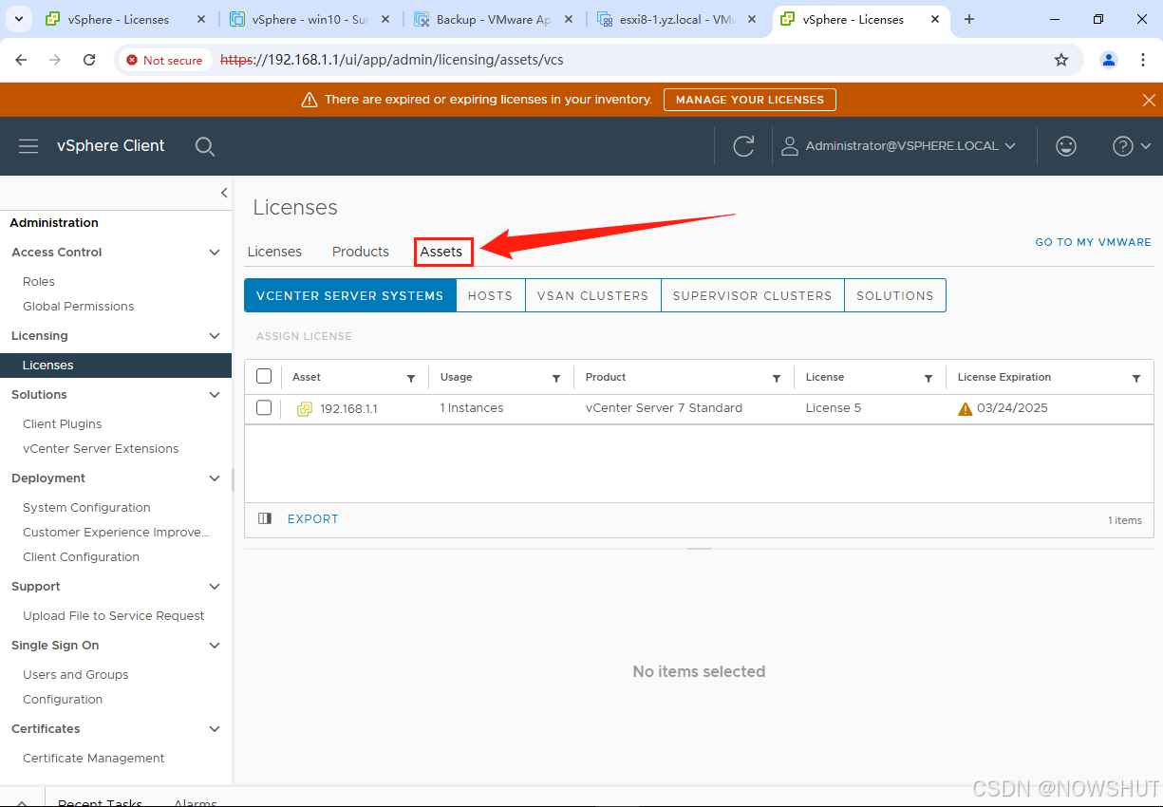Collapse the Access Control section
Viewport: 1163px width, 807px height.
[x=215, y=253]
